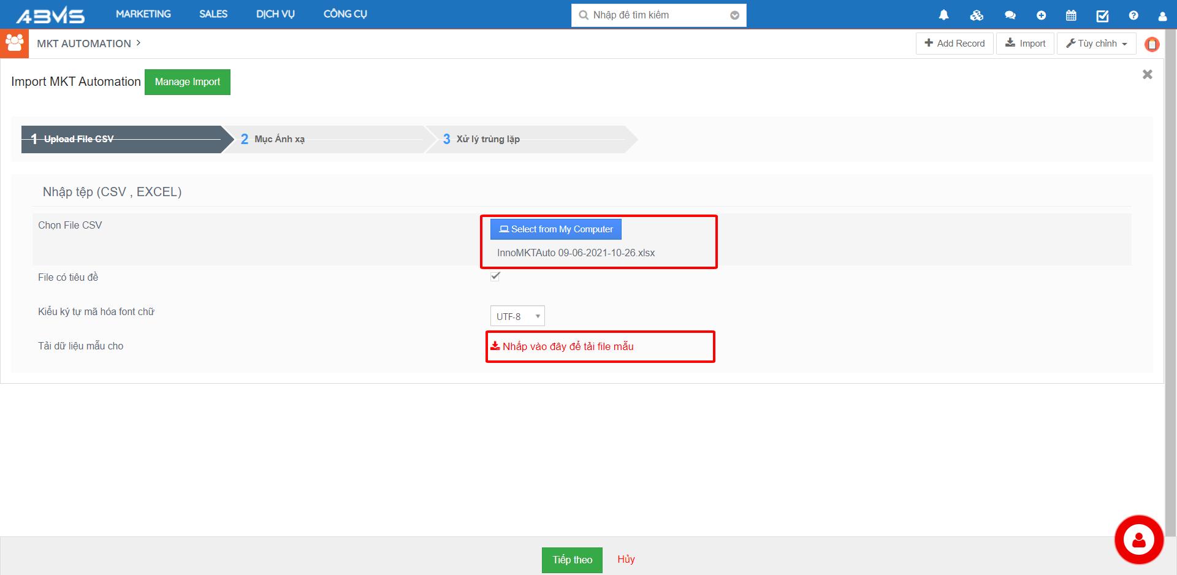Expand the UTF-8 encoding dropdown
Viewport: 1177px width, 575px height.
(x=517, y=316)
